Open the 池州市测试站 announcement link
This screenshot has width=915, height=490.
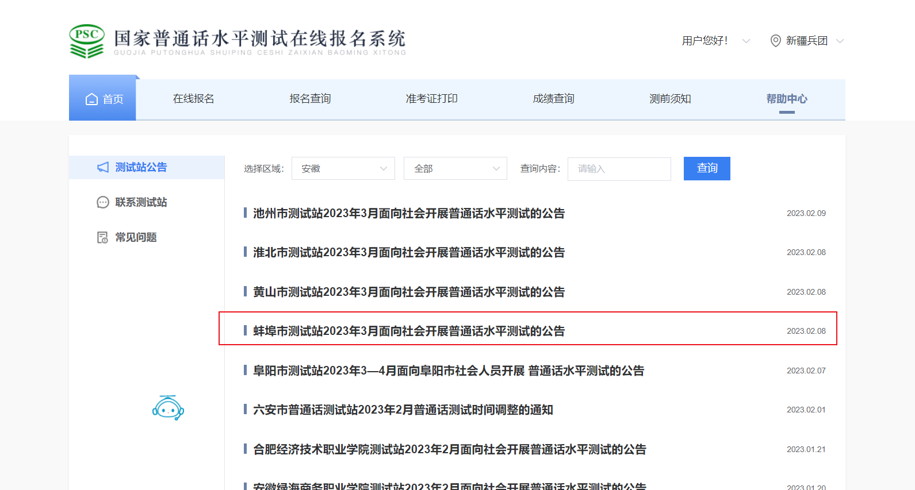(x=408, y=213)
